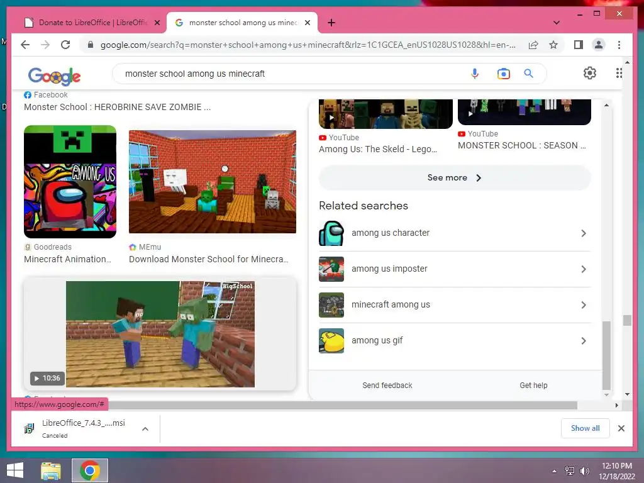This screenshot has height=483, width=644.
Task: Select the monster school among us tab
Action: (x=242, y=23)
